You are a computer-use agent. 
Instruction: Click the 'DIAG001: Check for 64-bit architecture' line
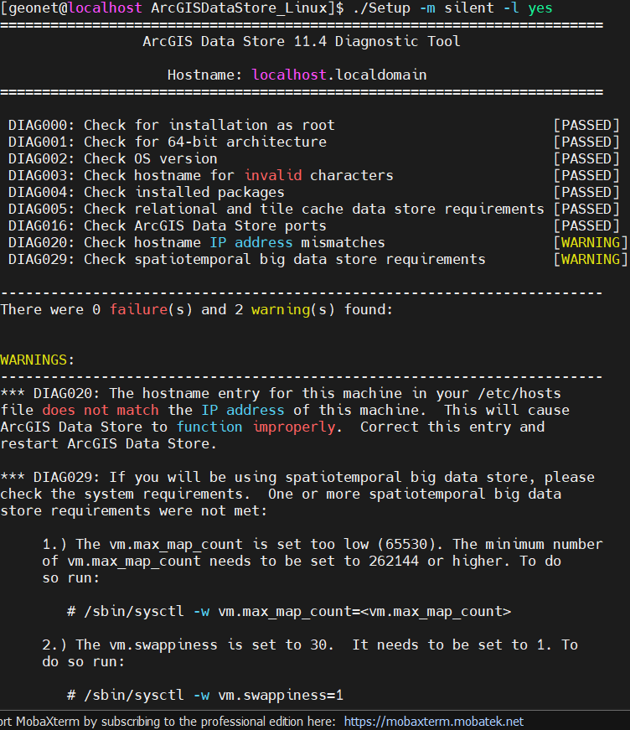[168, 142]
